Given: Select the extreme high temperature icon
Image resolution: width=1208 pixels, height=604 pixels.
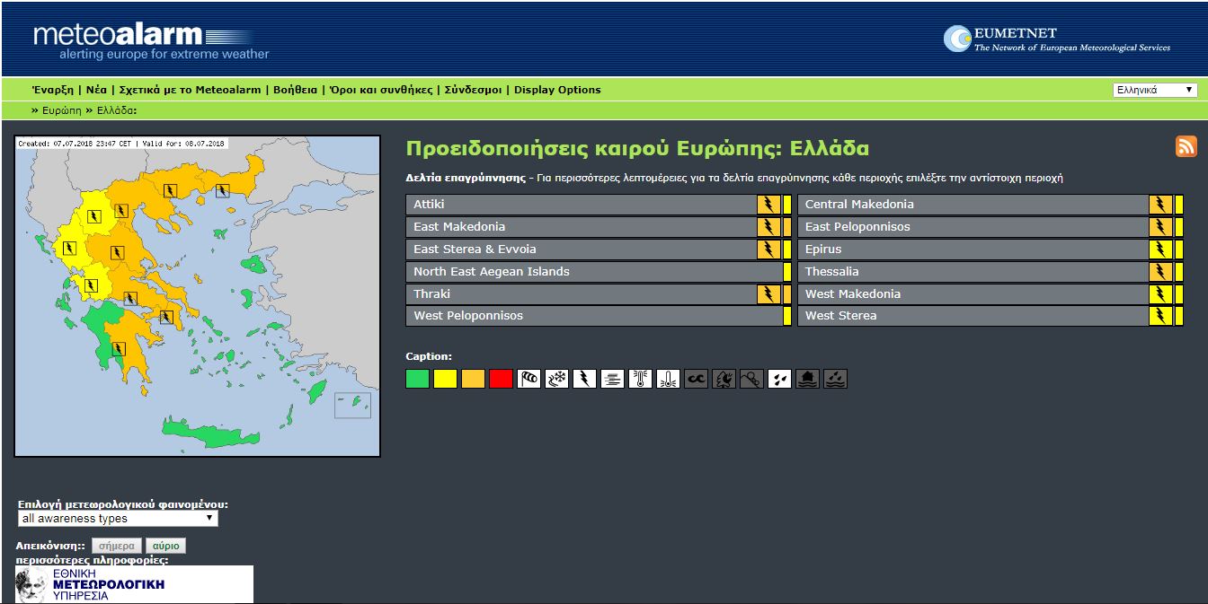Looking at the screenshot, I should [x=639, y=378].
